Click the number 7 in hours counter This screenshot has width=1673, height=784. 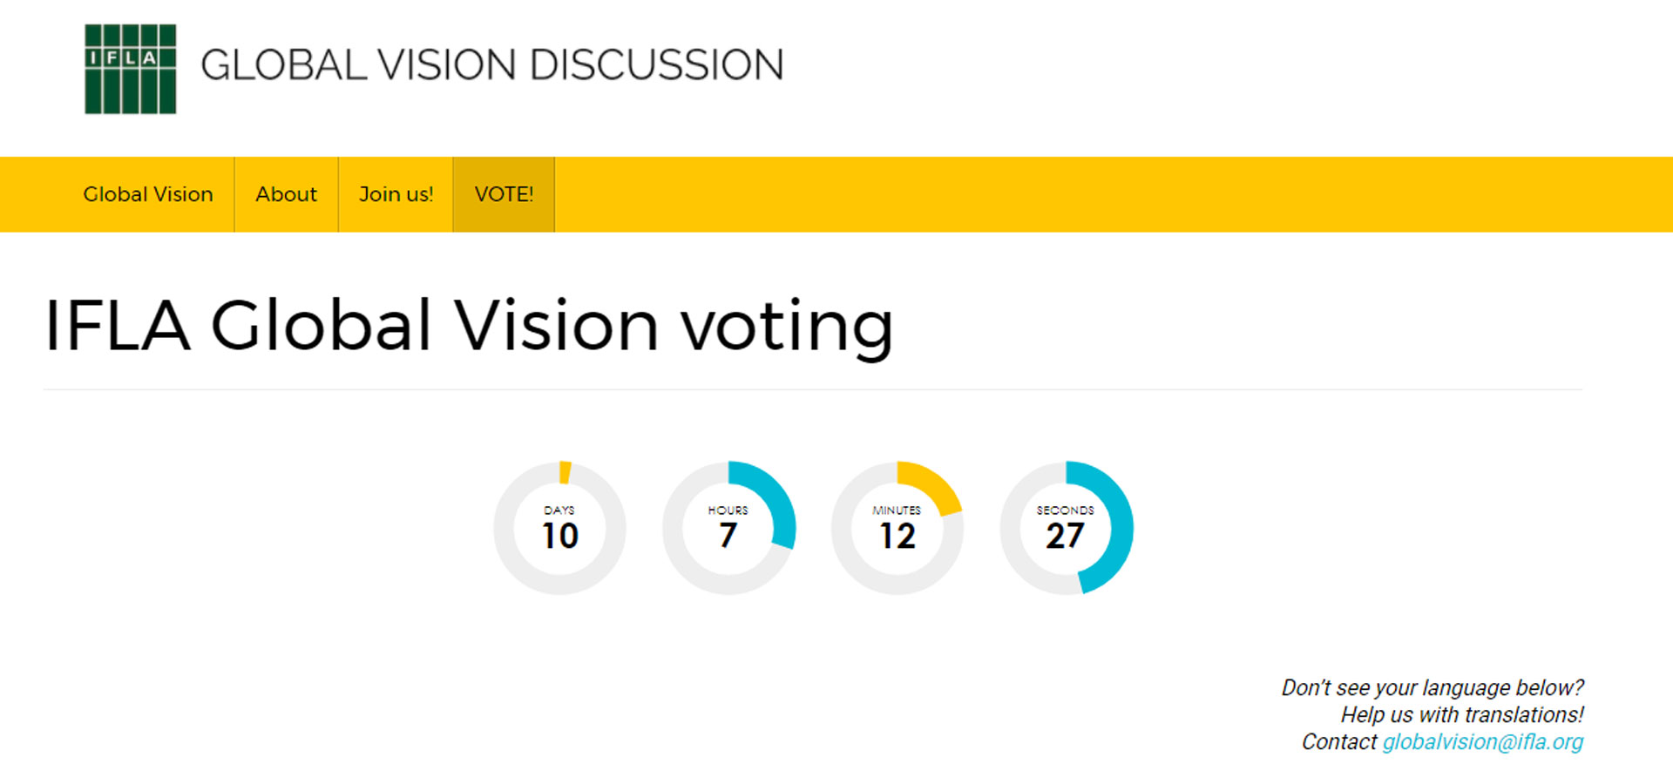728,537
